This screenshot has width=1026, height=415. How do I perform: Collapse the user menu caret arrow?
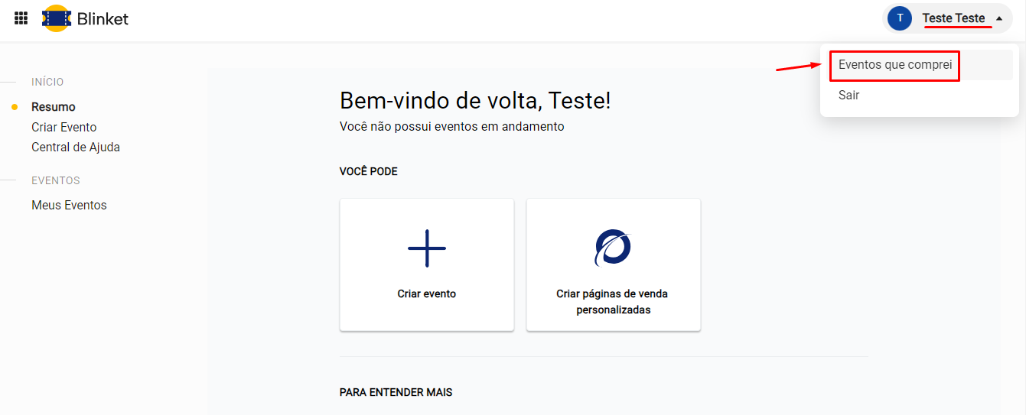coord(998,18)
